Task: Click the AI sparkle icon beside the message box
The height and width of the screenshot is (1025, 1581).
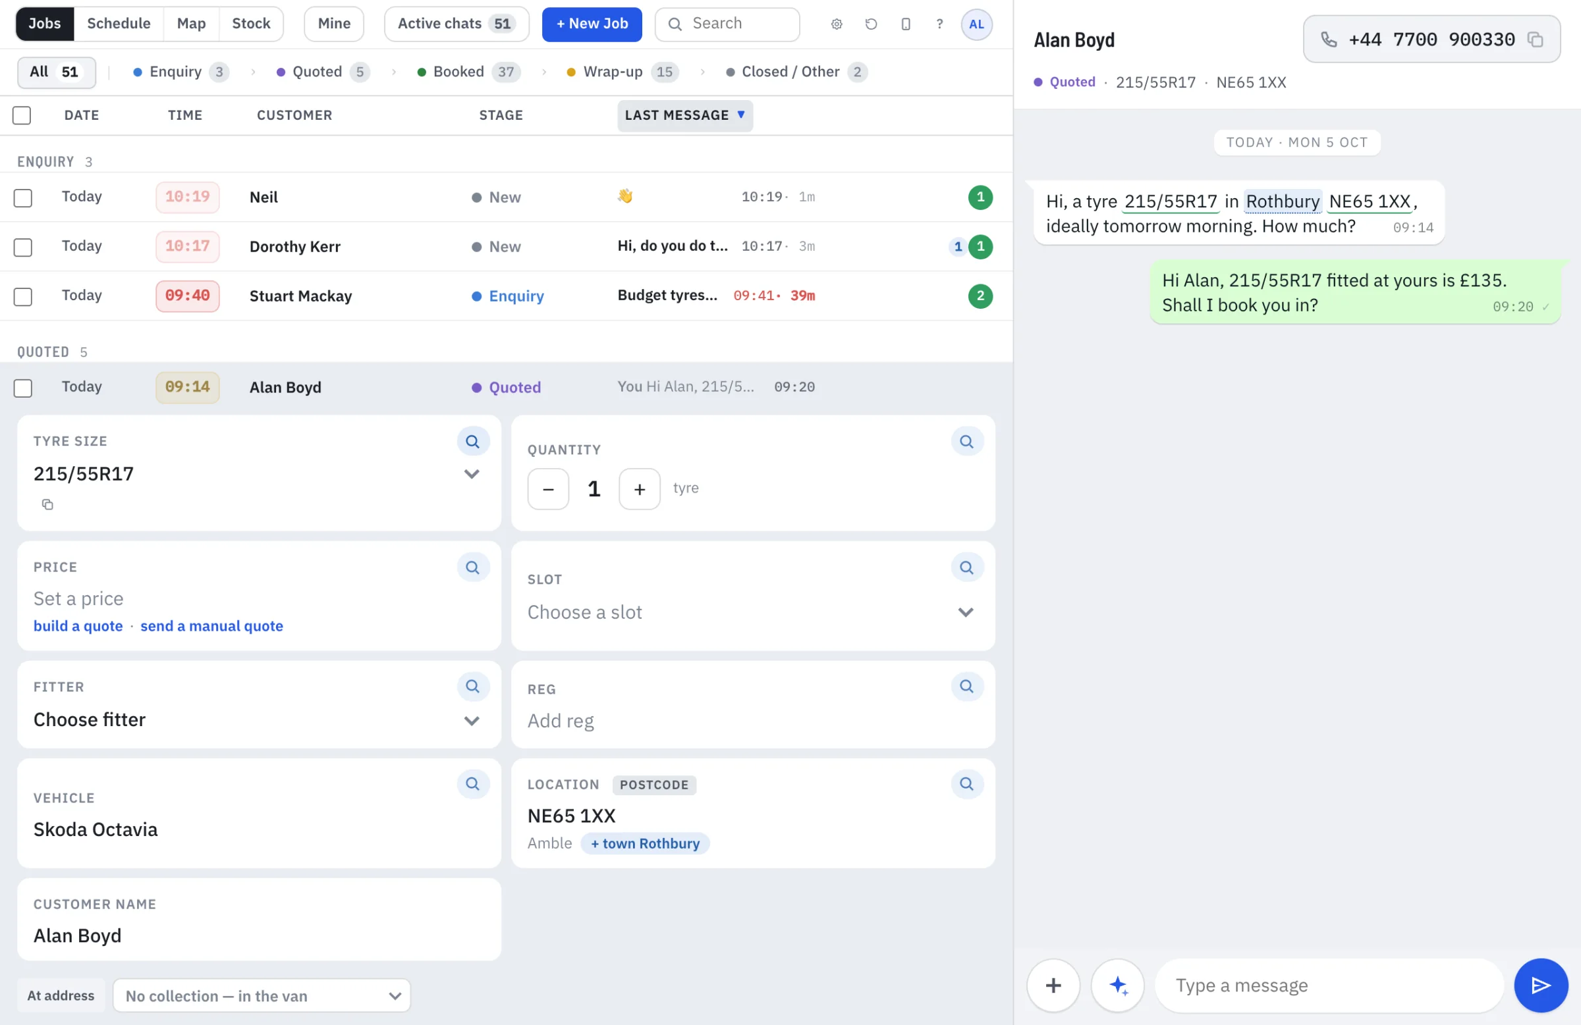Action: tap(1118, 985)
